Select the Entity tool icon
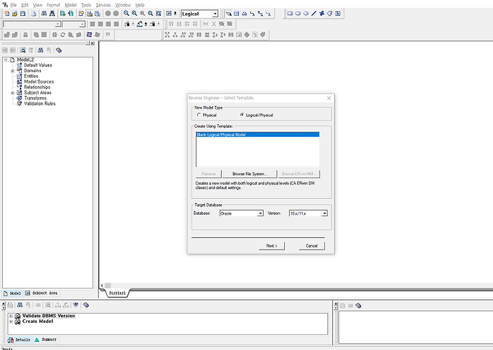This screenshot has width=493, height=350. point(236,14)
